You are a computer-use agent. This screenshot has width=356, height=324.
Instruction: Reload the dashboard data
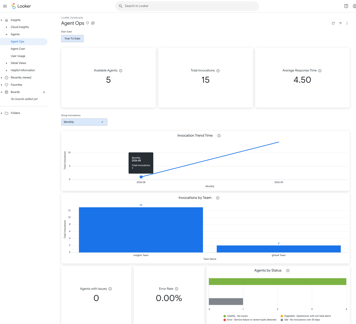tap(333, 23)
